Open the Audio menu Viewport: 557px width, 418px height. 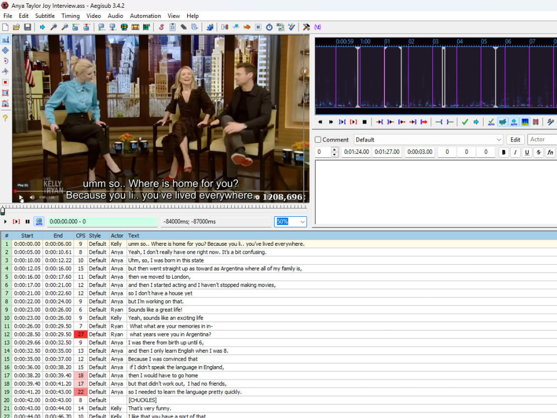115,16
